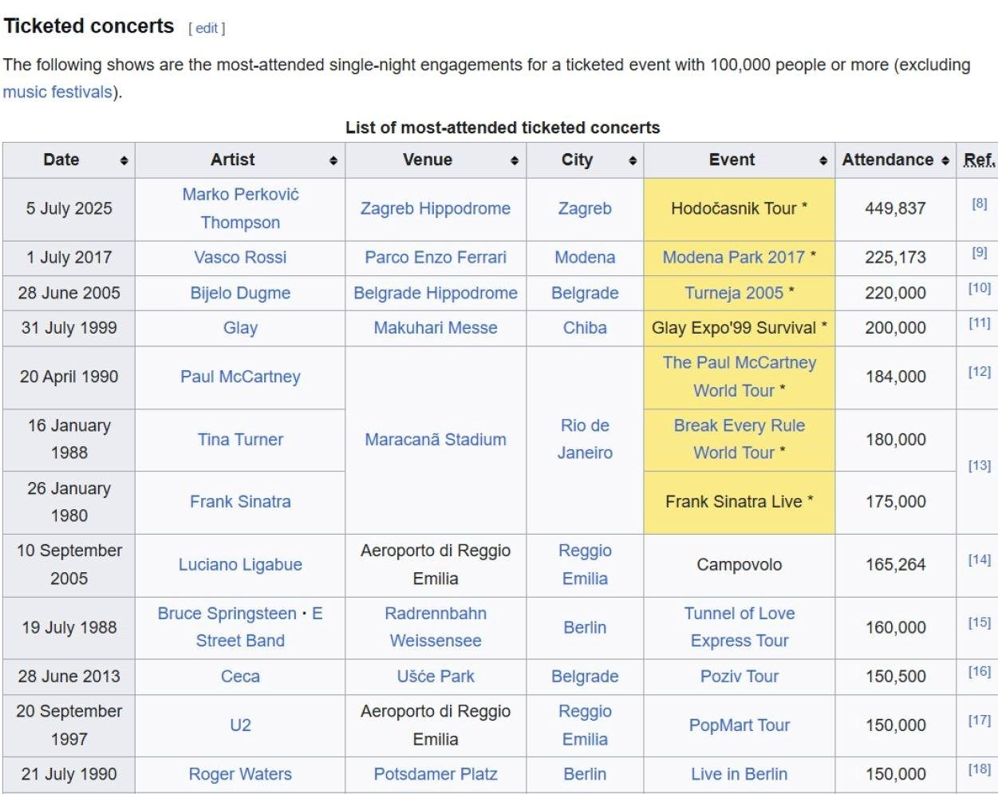
Task: Open the Roger Waters artist link
Action: (240, 774)
